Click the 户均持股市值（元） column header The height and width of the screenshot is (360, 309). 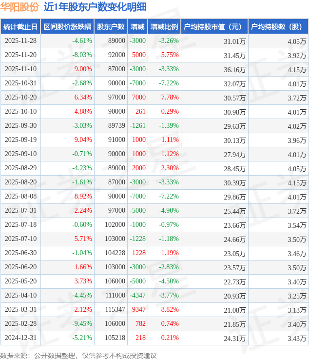pos(214,27)
